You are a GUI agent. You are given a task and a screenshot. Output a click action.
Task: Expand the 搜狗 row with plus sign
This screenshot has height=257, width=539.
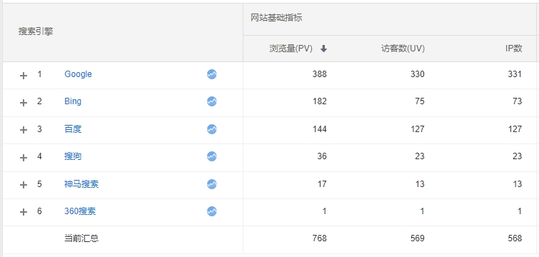(24, 158)
